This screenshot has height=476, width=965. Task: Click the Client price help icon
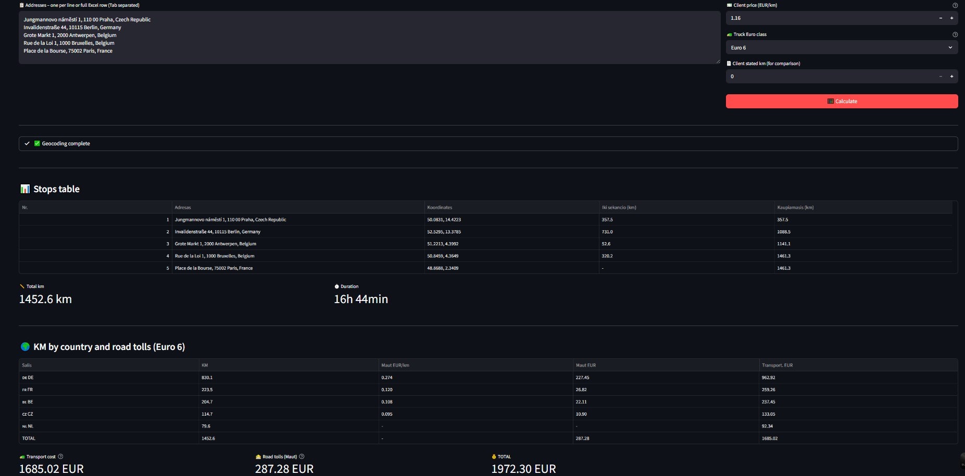[955, 5]
